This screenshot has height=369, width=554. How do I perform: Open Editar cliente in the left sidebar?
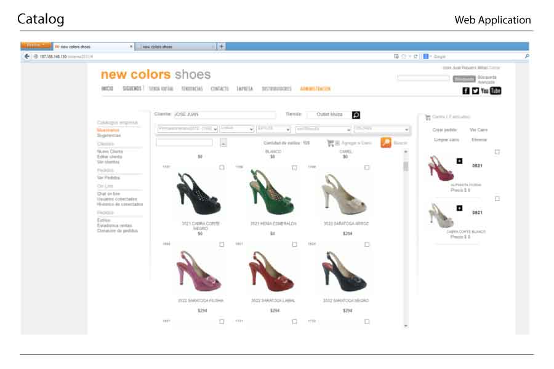[x=110, y=157]
